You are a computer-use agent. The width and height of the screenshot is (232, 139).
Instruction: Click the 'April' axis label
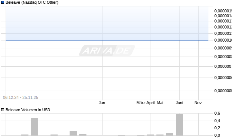coord(150,103)
